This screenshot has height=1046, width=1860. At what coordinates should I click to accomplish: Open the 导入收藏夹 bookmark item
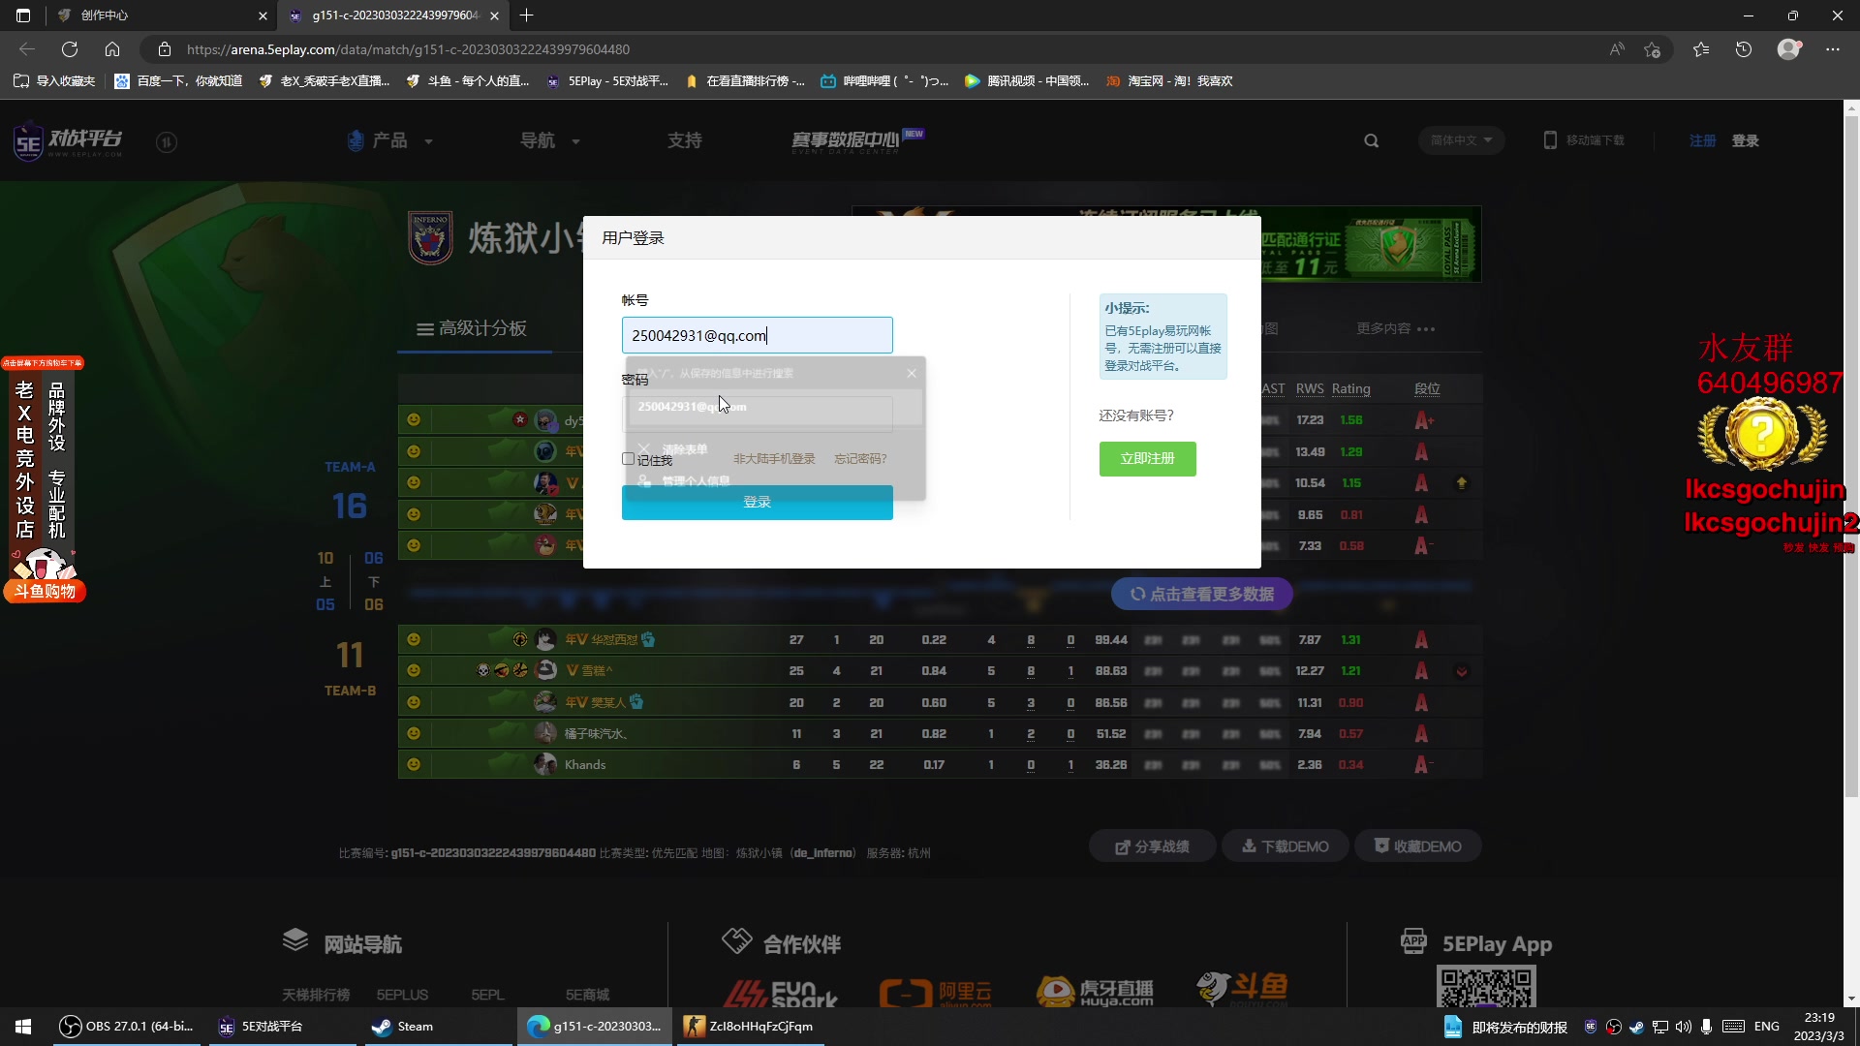pyautogui.click(x=54, y=81)
